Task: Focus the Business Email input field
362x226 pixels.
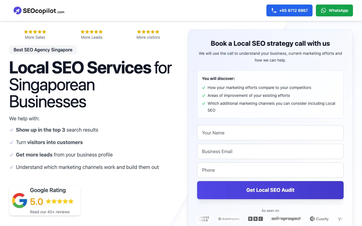Action: click(270, 151)
